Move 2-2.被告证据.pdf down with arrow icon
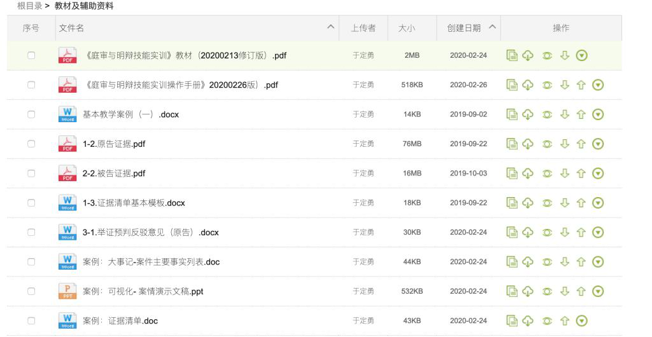The image size is (652, 337). point(564,173)
